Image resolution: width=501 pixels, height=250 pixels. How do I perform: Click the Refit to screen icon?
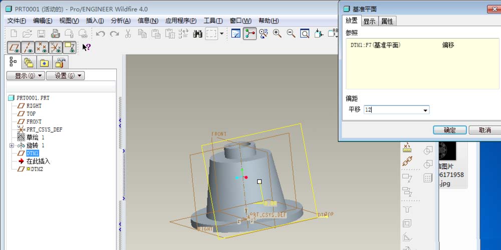click(305, 33)
